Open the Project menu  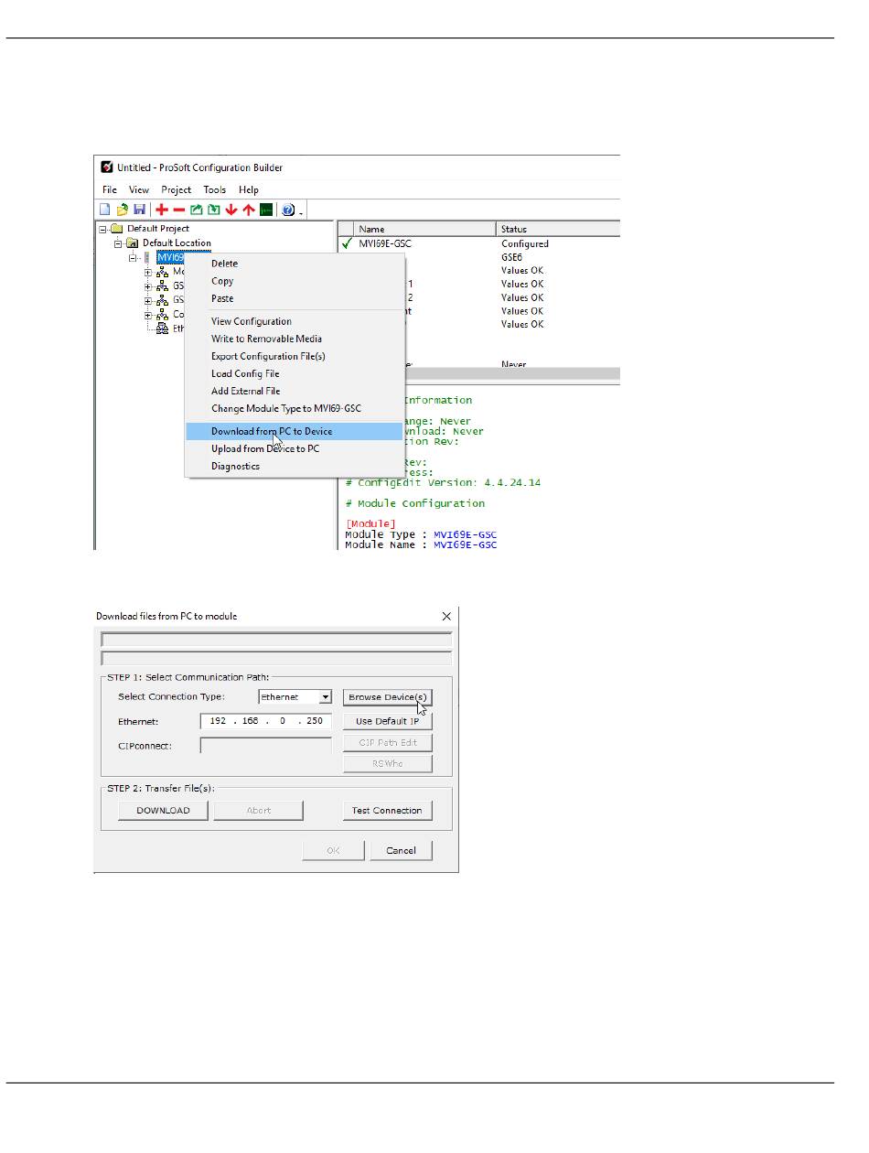[x=177, y=189]
